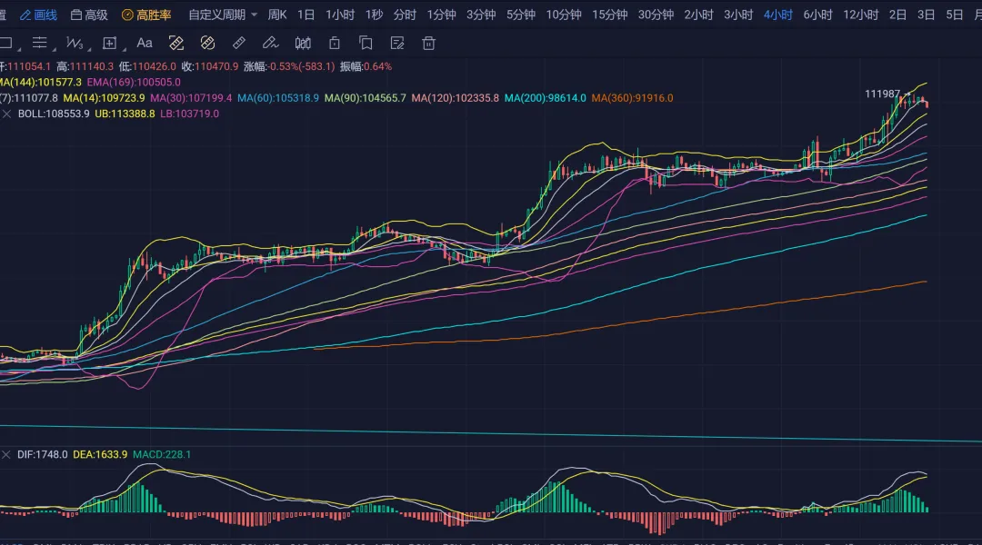Screen dimensions: 982x545
Task: Click the MA(360) orange indicator label
Action: [x=632, y=98]
